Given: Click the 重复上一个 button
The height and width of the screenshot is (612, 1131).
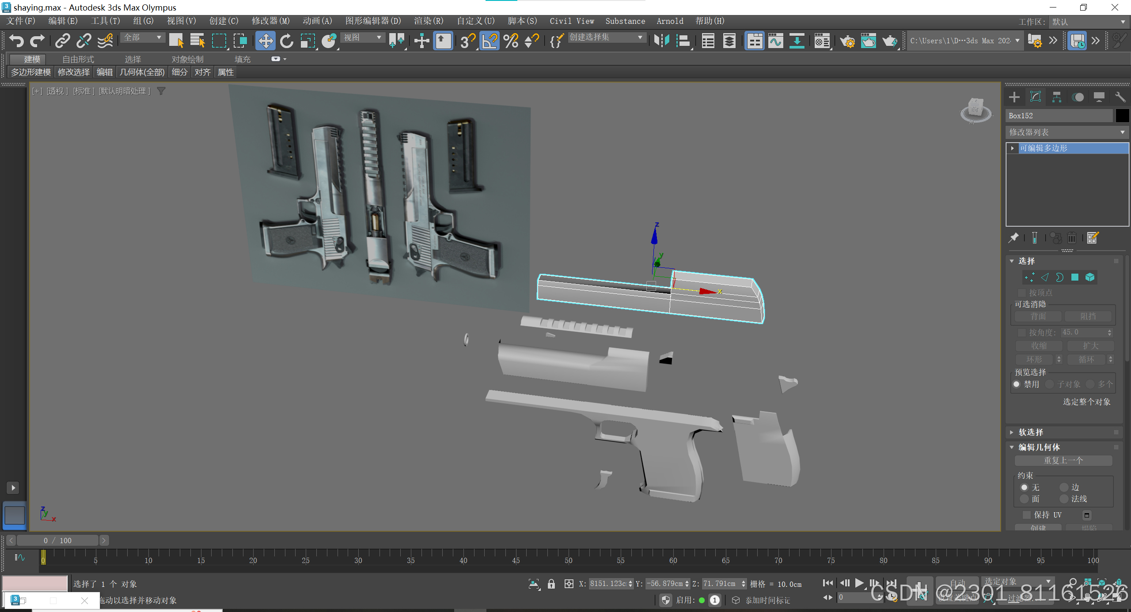Looking at the screenshot, I should (x=1063, y=460).
